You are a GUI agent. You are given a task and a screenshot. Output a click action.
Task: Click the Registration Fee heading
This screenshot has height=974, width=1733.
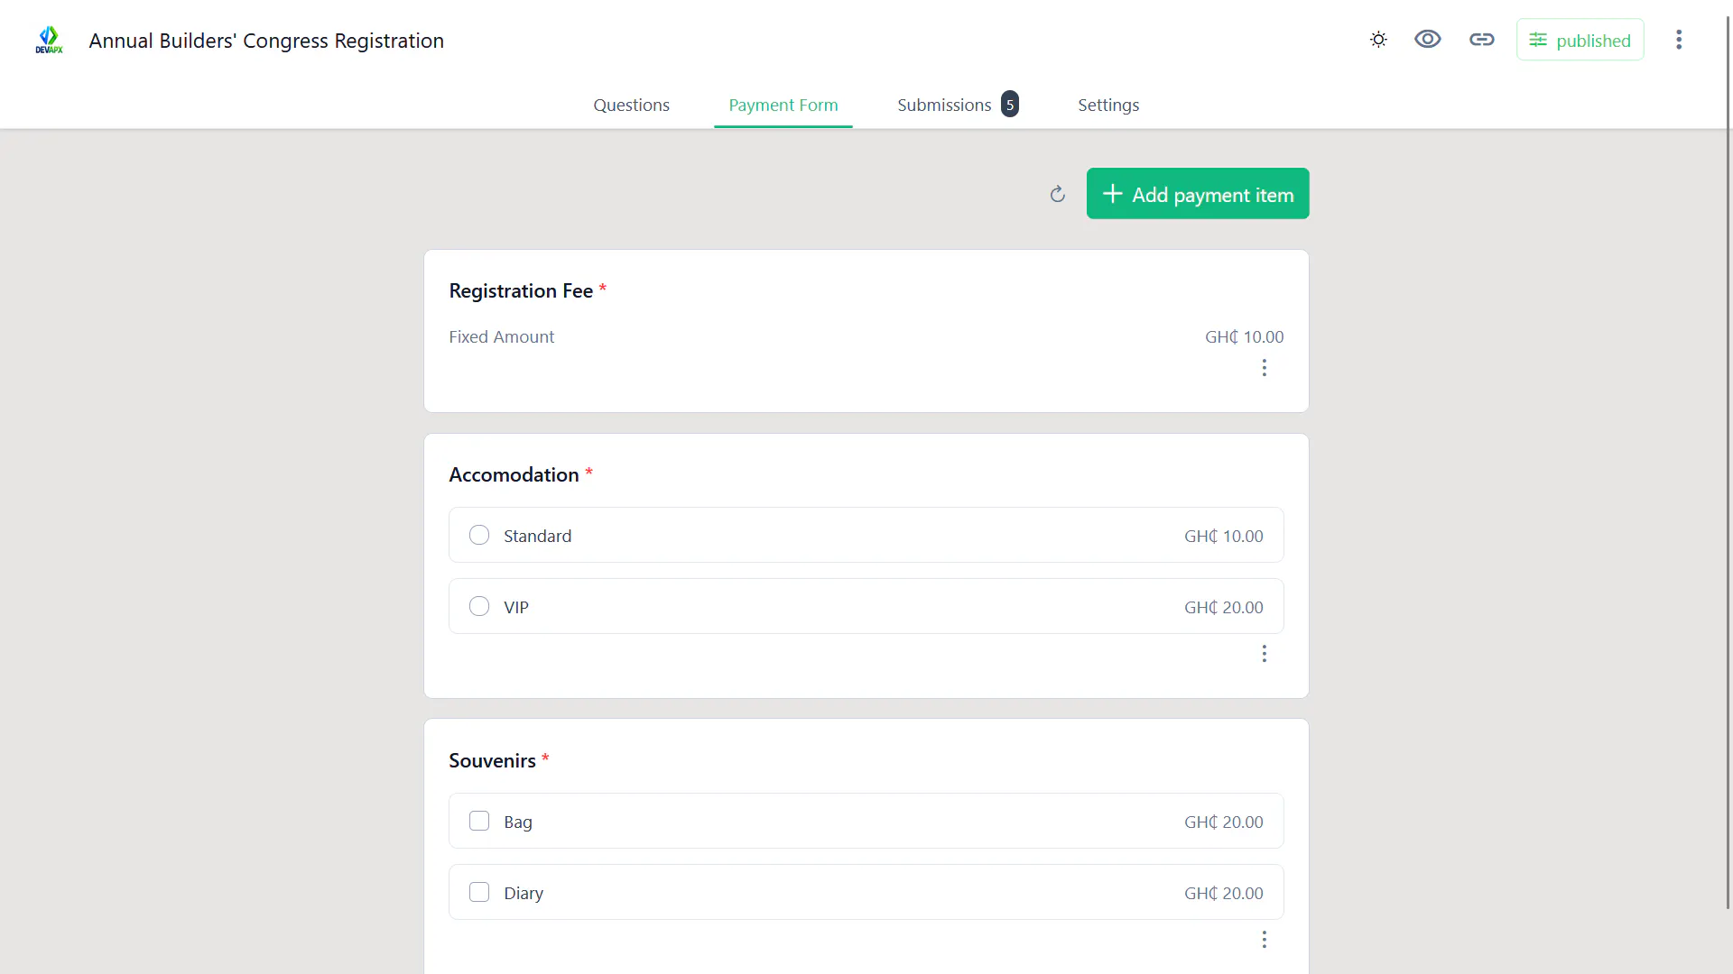(521, 290)
